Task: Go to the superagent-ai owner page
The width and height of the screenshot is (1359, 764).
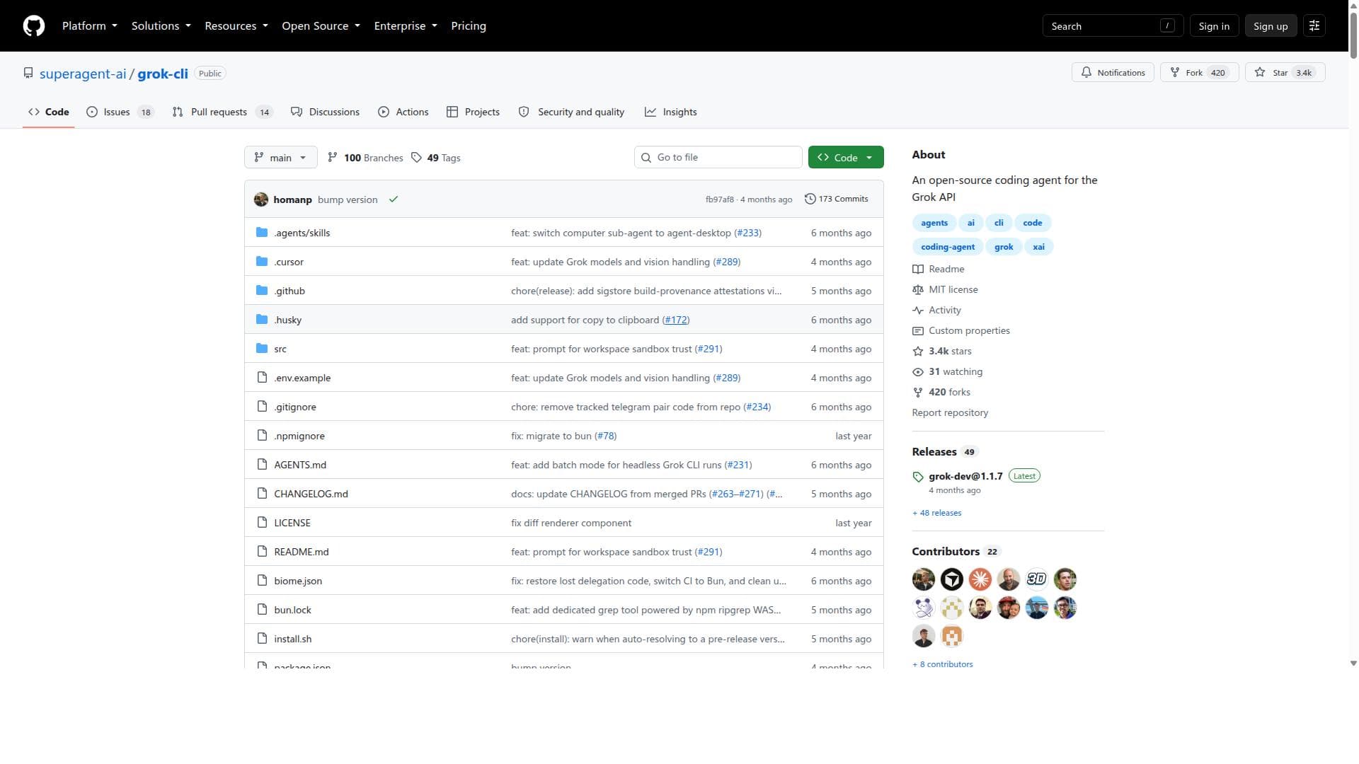Action: click(83, 74)
